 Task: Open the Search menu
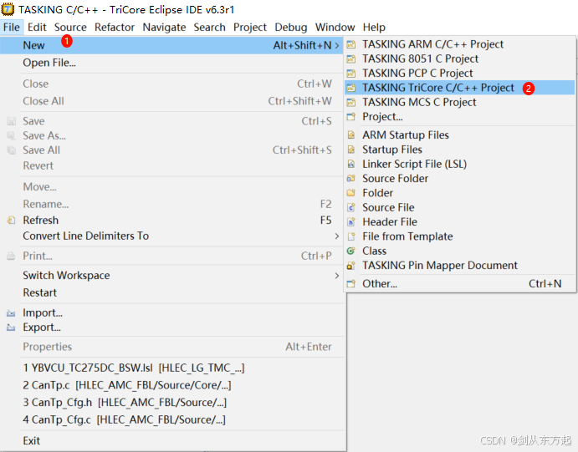coord(210,28)
